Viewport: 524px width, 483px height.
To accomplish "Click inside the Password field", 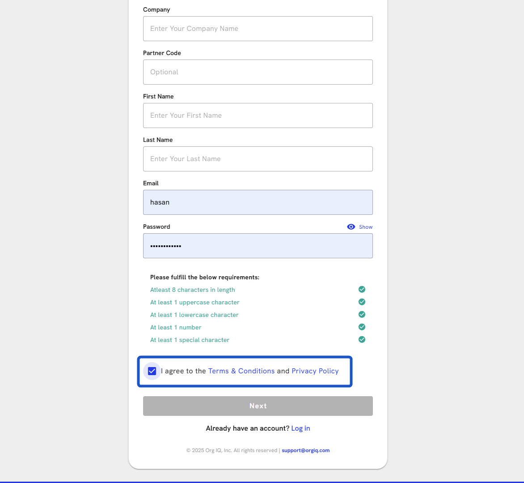I will pos(258,246).
